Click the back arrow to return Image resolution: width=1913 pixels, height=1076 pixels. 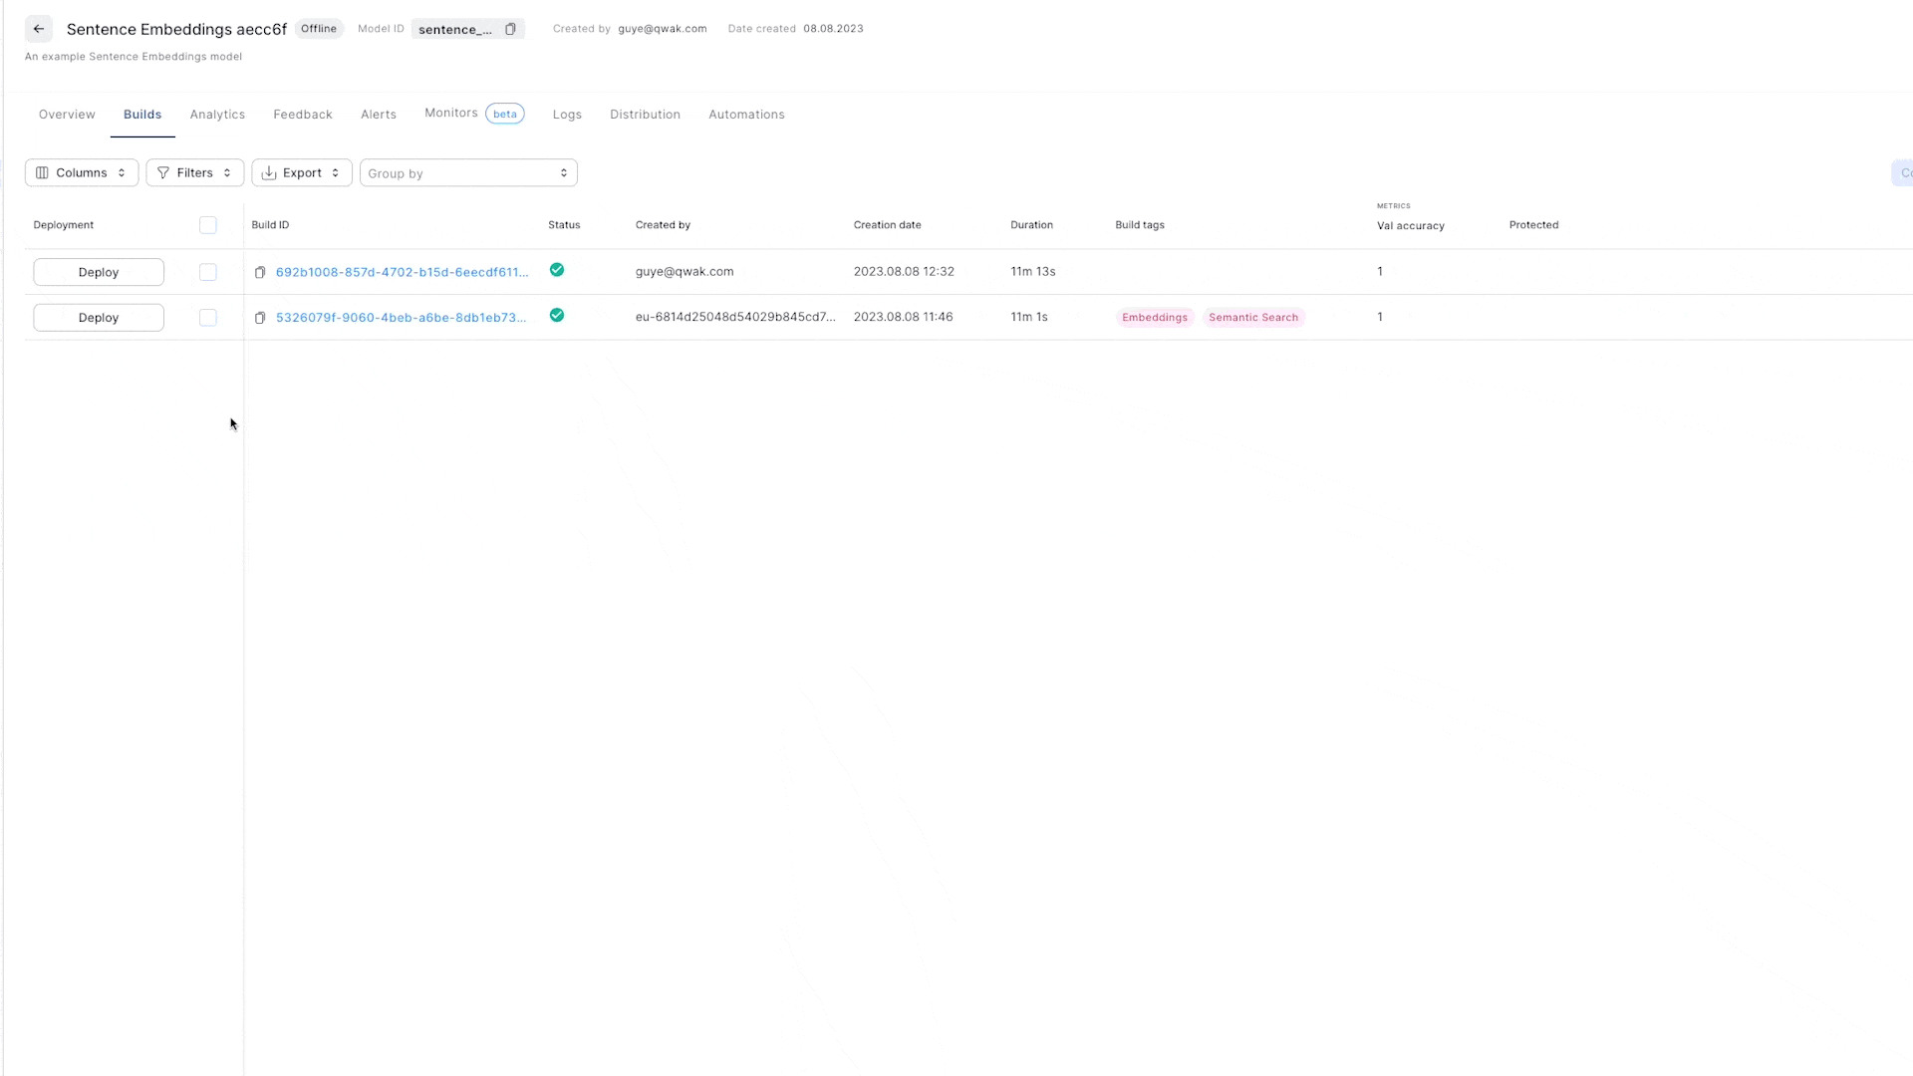coord(39,29)
